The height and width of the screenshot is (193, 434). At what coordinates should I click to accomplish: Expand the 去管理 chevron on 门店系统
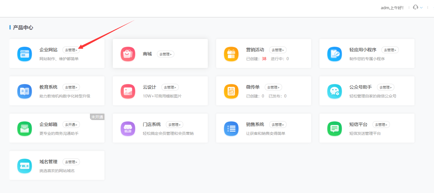(x=175, y=124)
